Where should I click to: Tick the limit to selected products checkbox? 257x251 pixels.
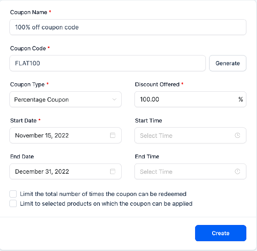coord(13,204)
